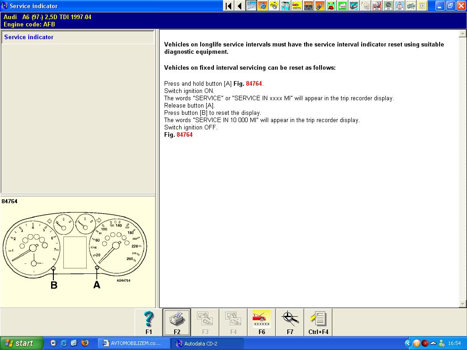Launch Internet Explorer from quick launch
The width and height of the screenshot is (467, 350).
click(64, 343)
